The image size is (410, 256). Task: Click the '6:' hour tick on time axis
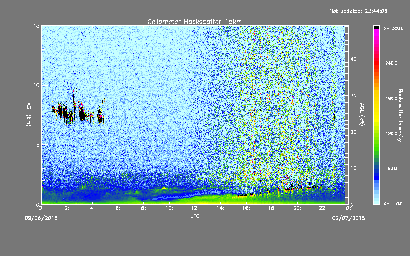pos(118,208)
